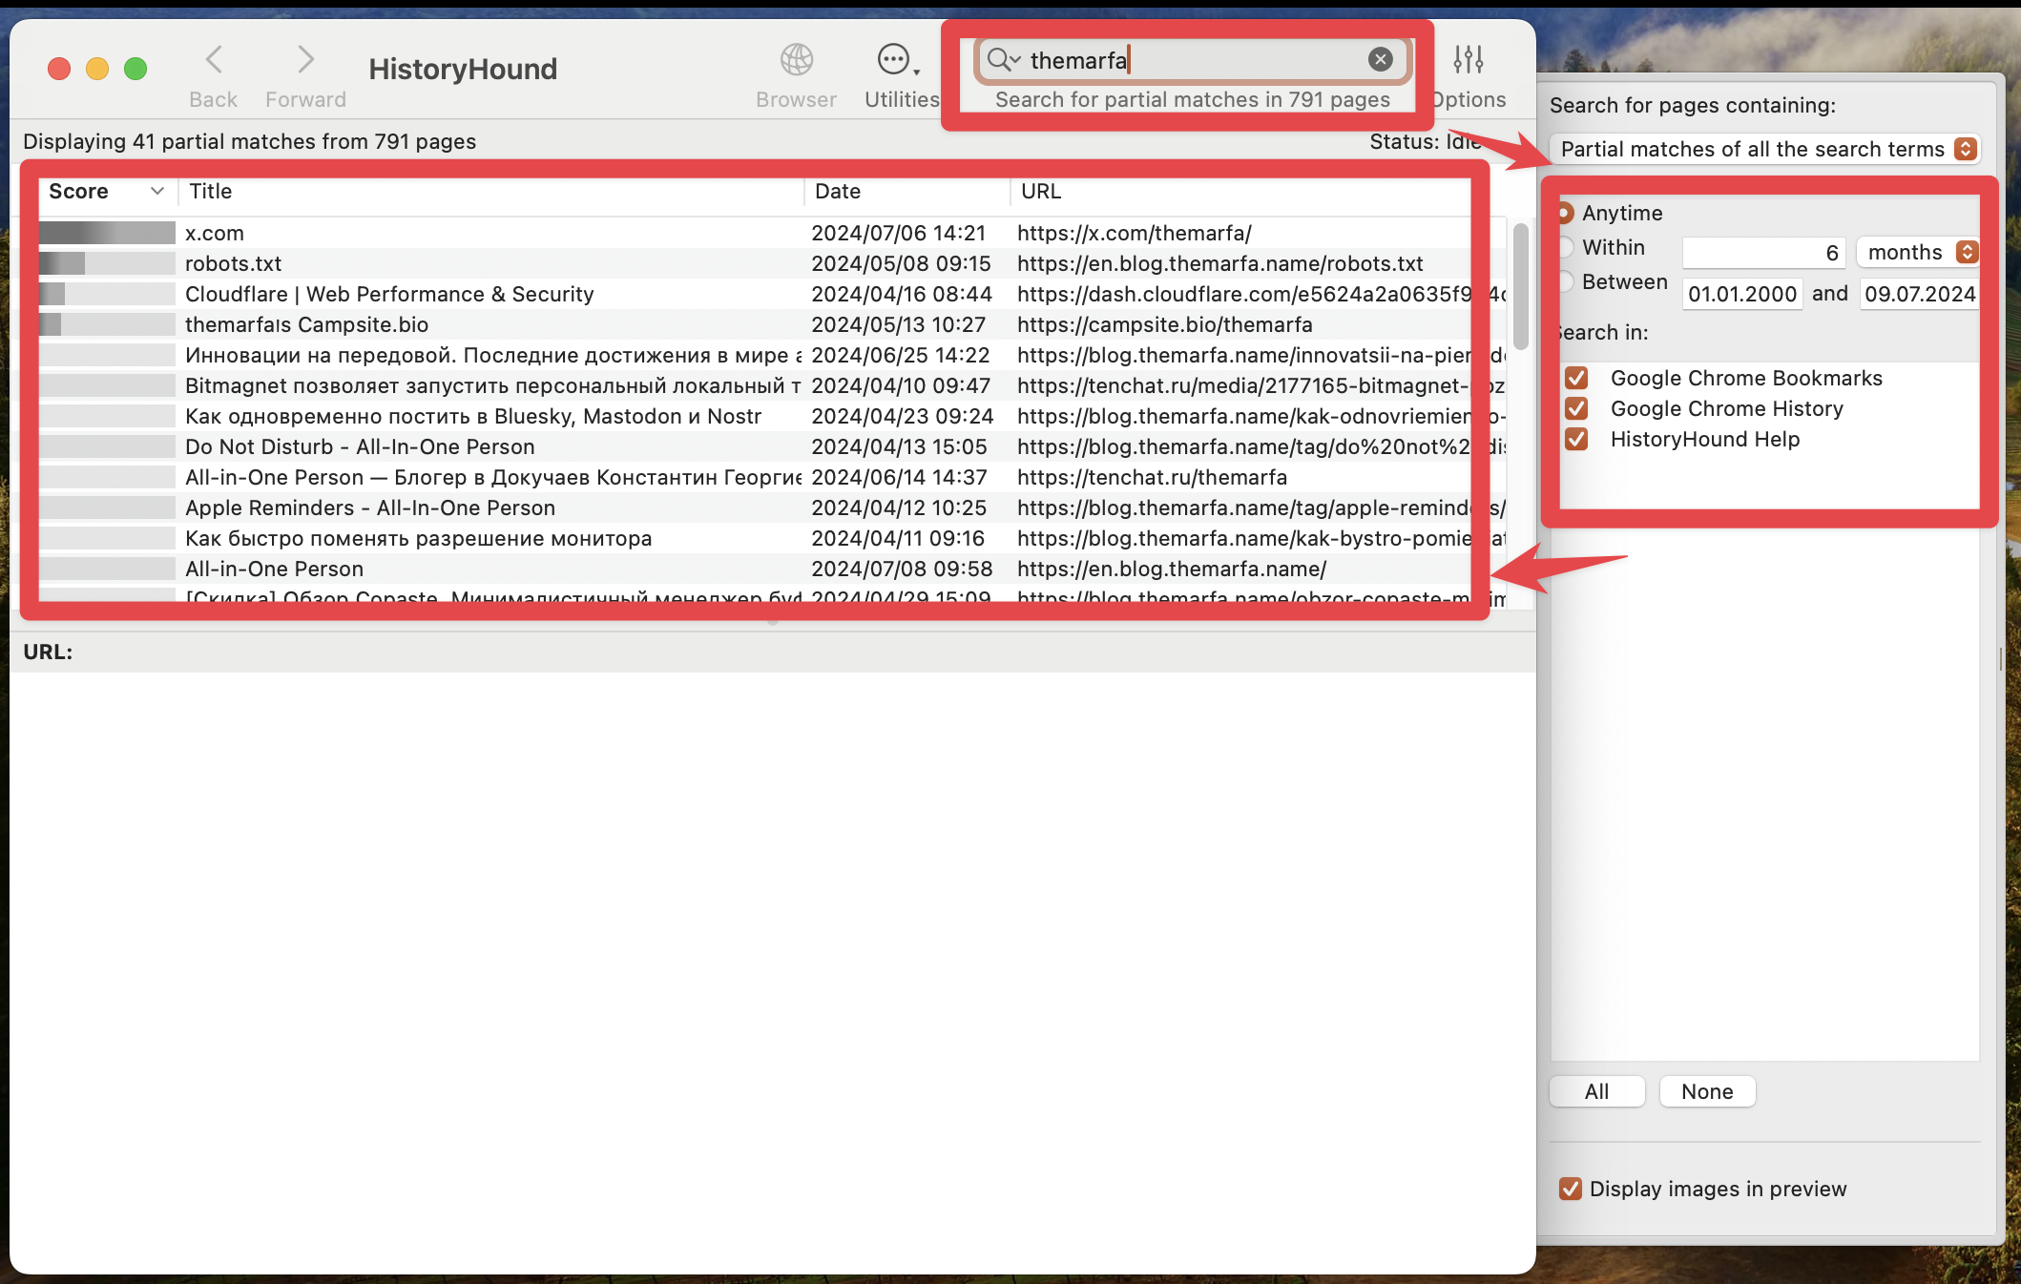Image resolution: width=2021 pixels, height=1284 pixels.
Task: Select the Within radio button
Action: pyautogui.click(x=1566, y=247)
